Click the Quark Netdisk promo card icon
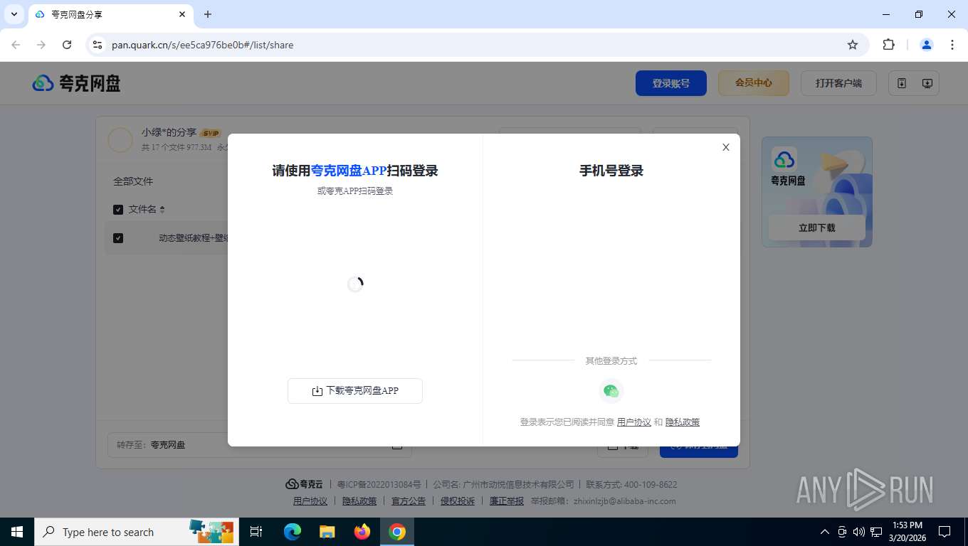 click(x=784, y=159)
